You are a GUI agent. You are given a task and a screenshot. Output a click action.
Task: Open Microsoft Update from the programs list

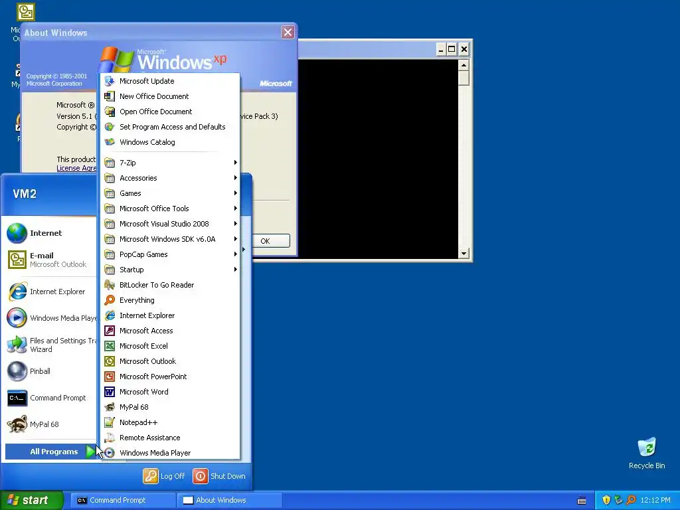point(171,81)
